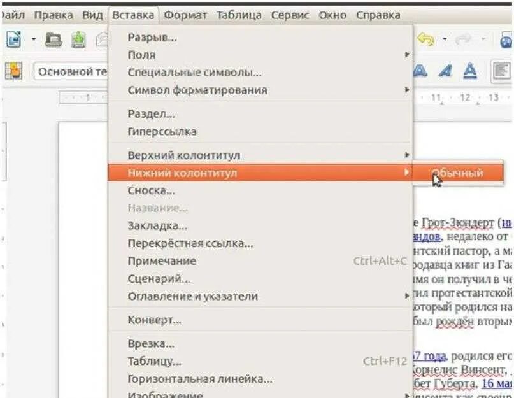Click Обычный in the footer submenu

(x=457, y=173)
